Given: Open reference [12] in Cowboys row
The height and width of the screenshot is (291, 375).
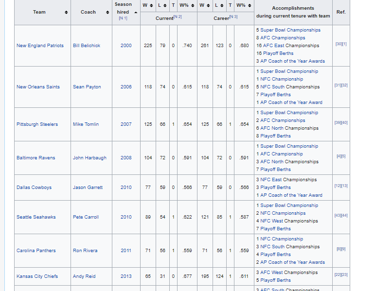Looking at the screenshot, I should point(338,186).
